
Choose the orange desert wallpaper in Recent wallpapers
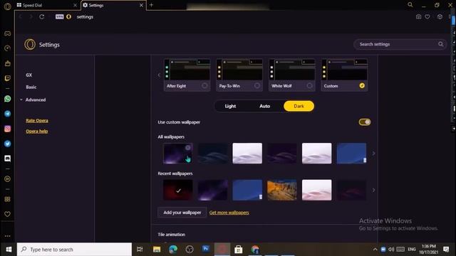(x=282, y=190)
